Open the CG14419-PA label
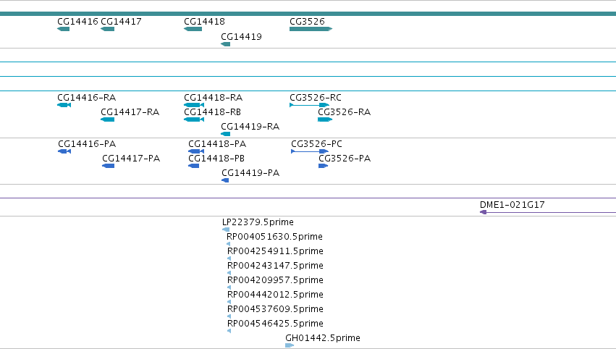616x349 pixels. (x=250, y=173)
